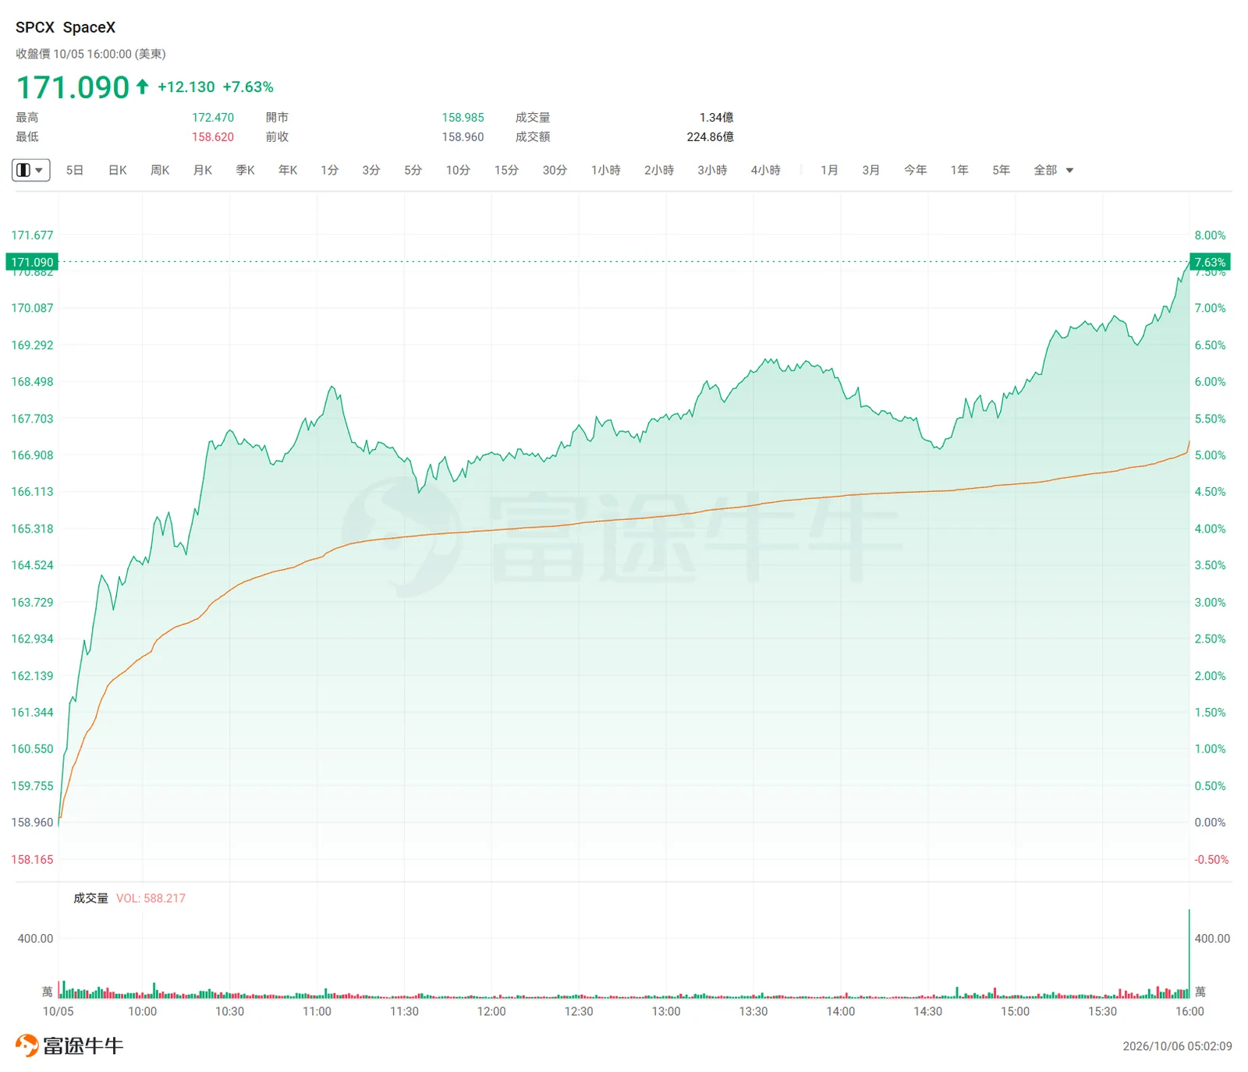The width and height of the screenshot is (1248, 1072).
Task: Show the 1月 range
Action: tap(829, 170)
